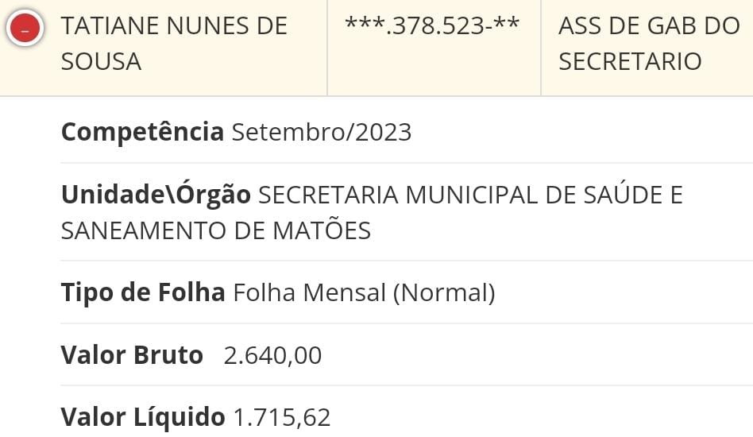Select the Folha Mensal (Normal) value
The width and height of the screenshot is (753, 437).
pyautogui.click(x=364, y=293)
